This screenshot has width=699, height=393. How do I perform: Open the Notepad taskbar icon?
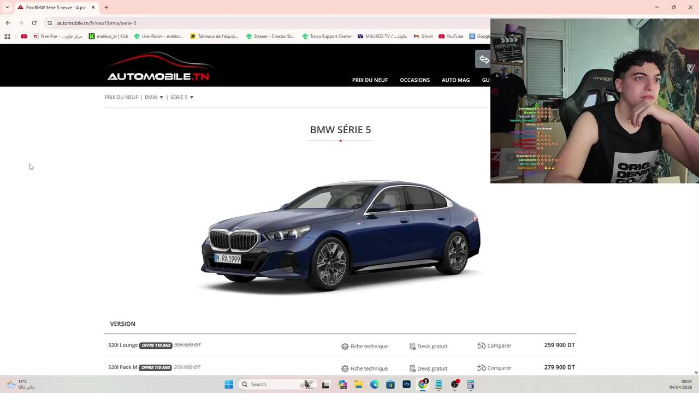point(439,384)
